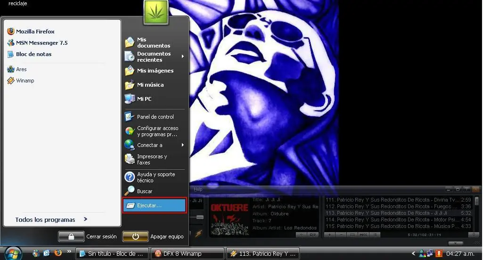483x260 pixels.
Task: Click the button at playlist bottom right
Action: tap(474, 235)
